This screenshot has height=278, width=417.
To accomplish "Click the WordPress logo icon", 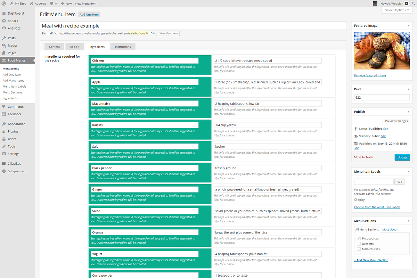I will (x=3, y=3).
